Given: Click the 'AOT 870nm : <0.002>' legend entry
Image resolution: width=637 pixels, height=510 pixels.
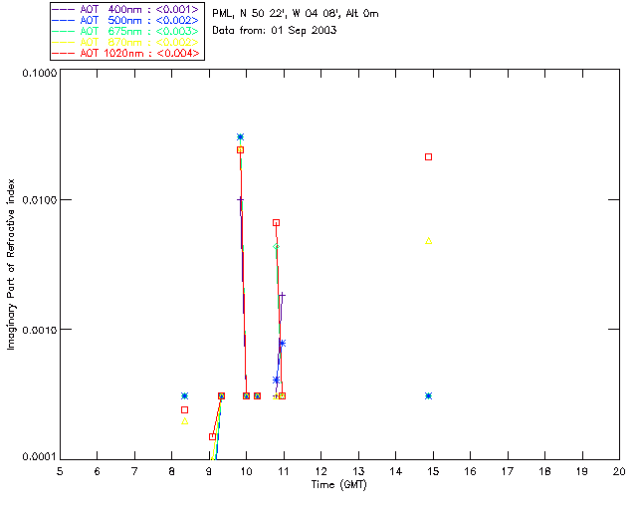Looking at the screenshot, I should pyautogui.click(x=126, y=42).
